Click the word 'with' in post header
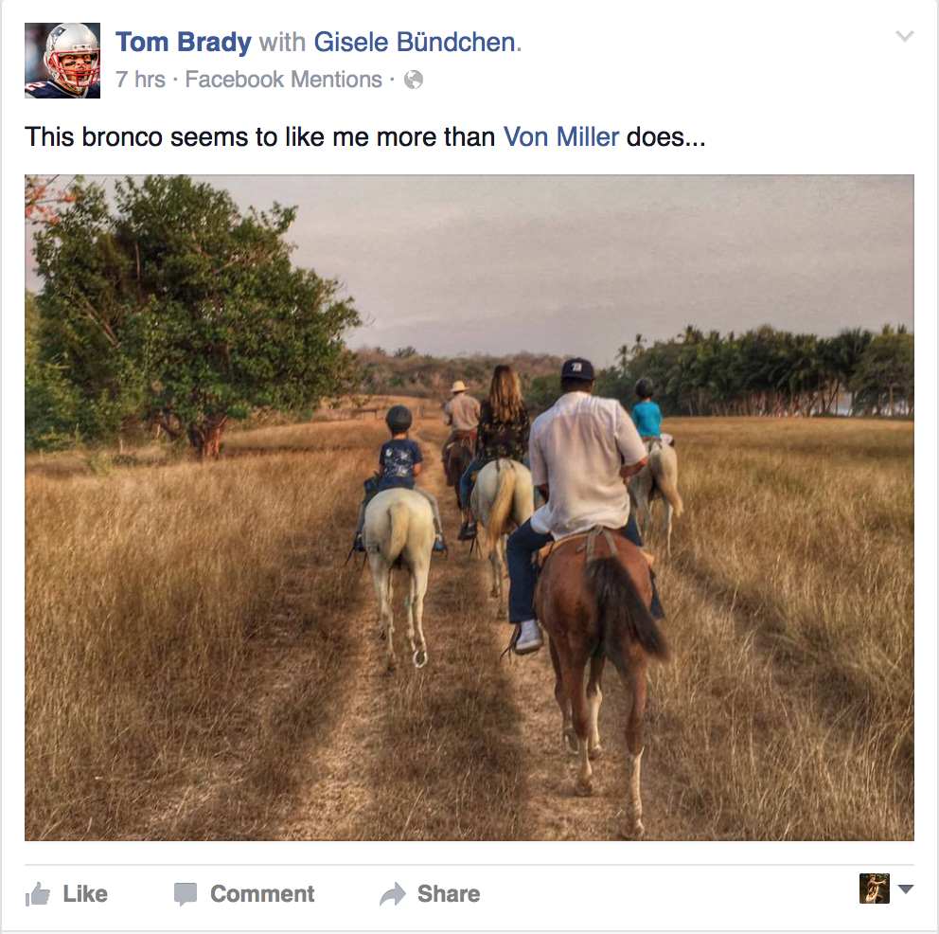 (282, 43)
